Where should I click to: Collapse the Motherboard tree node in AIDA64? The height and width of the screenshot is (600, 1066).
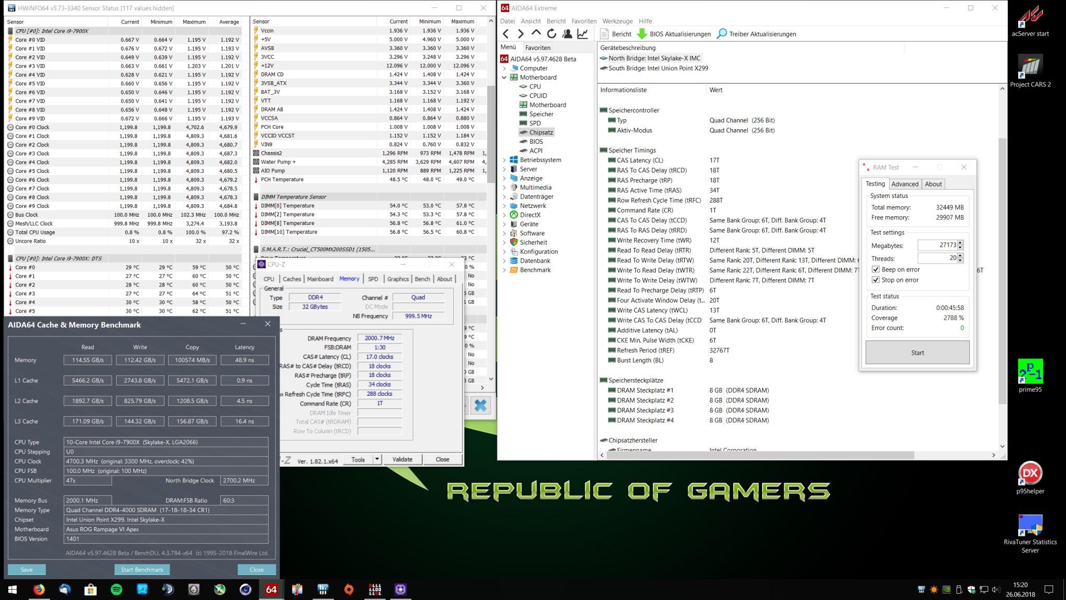504,77
